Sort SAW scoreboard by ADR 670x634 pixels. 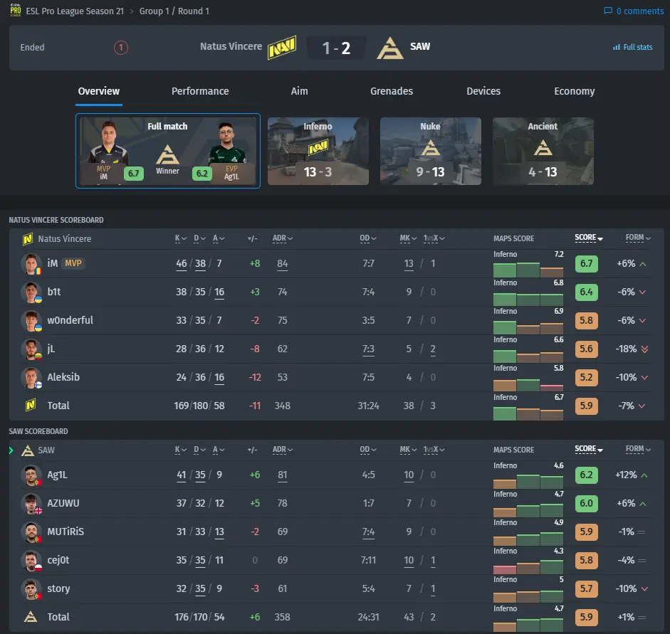(283, 450)
